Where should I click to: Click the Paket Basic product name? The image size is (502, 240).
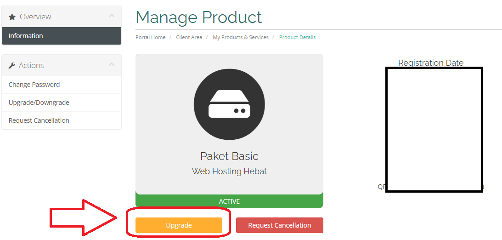229,156
